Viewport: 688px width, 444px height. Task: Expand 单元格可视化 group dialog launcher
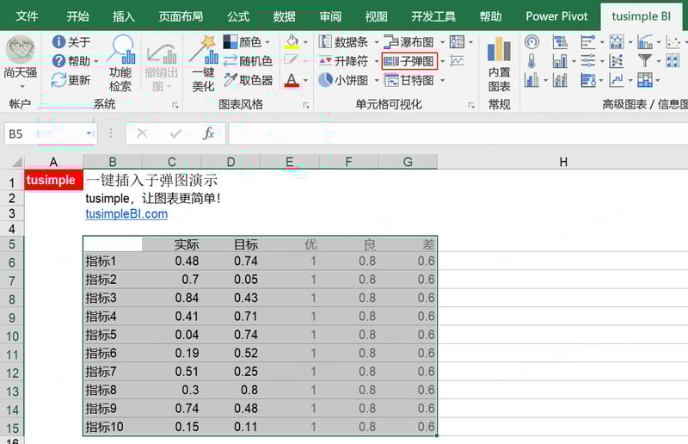[471, 105]
